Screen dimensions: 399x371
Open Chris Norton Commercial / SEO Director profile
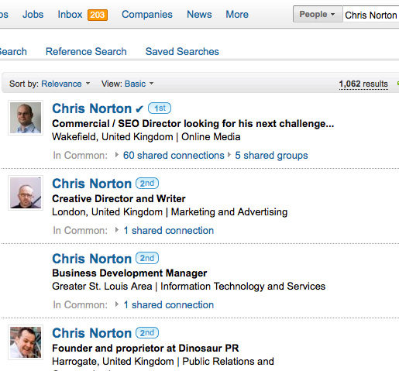point(92,108)
